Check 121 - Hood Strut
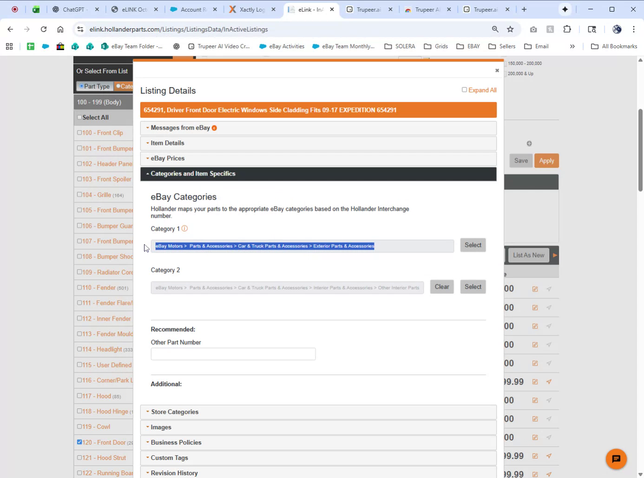Image resolution: width=644 pixels, height=478 pixels. point(79,457)
